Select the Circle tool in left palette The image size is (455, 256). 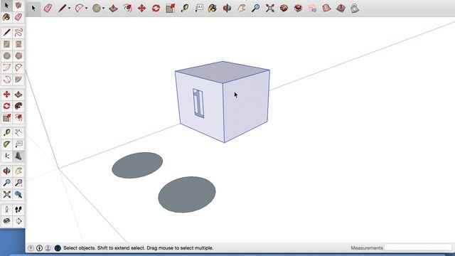pyautogui.click(x=6, y=55)
